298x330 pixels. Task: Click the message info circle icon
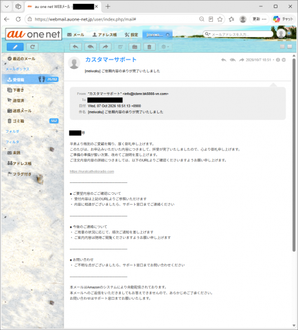(278, 60)
